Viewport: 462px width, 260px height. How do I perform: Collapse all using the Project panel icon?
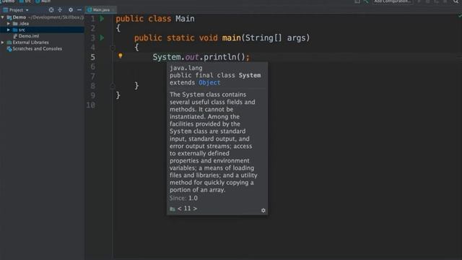pos(60,9)
